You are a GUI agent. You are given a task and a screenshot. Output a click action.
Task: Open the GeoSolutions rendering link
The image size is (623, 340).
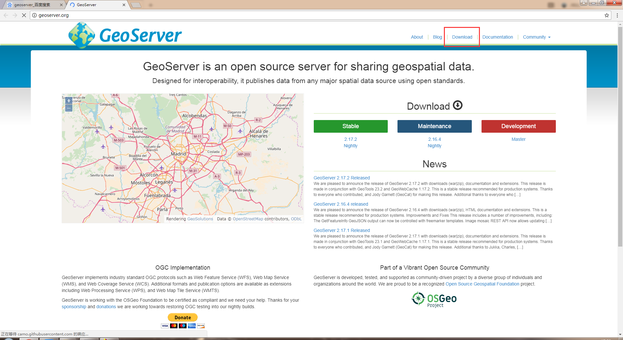point(200,219)
